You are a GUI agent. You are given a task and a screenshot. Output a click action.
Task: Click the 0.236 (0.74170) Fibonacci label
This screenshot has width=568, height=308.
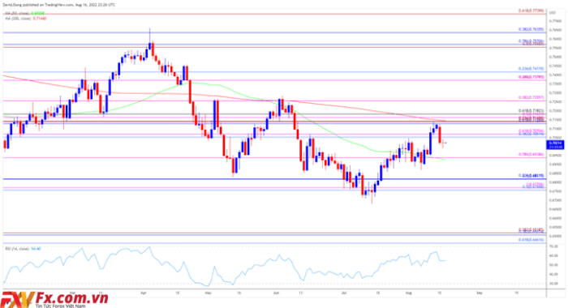tap(531, 68)
